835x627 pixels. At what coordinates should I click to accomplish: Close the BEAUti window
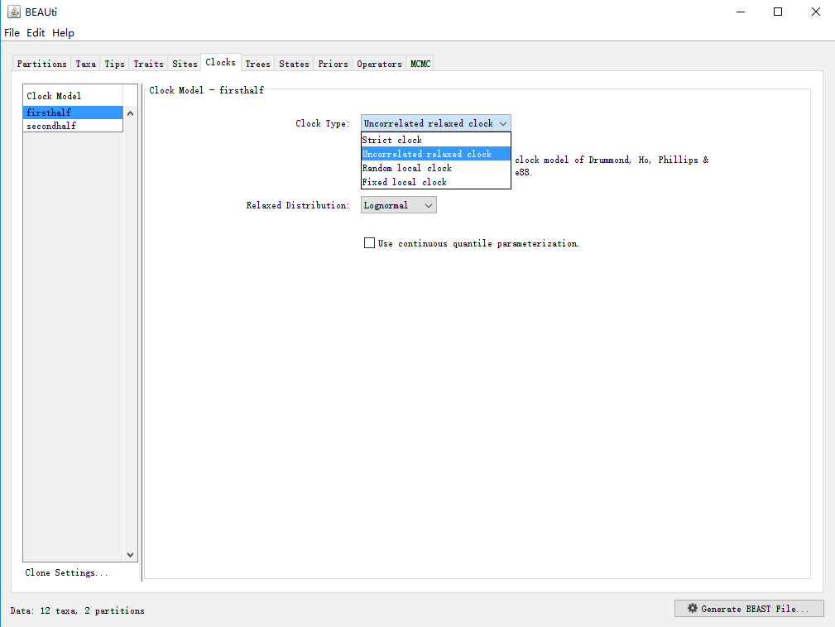[x=815, y=12]
